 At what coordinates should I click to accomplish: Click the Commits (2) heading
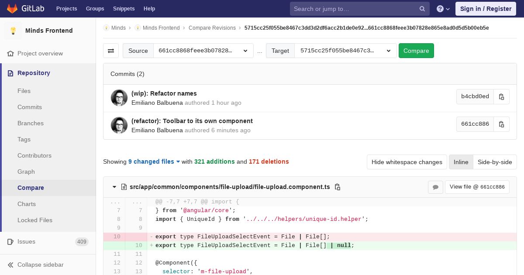click(128, 74)
